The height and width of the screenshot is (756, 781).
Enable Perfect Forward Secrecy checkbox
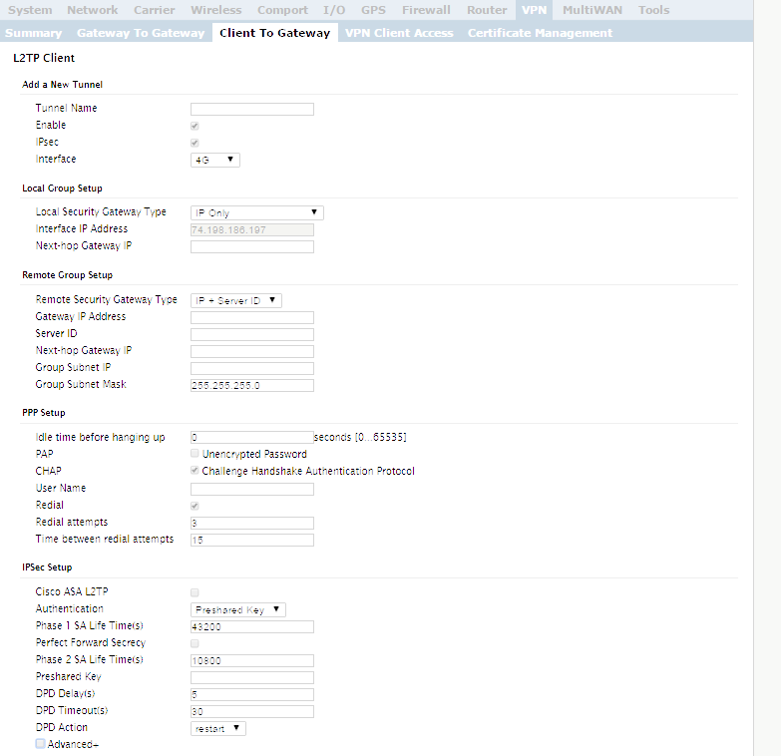point(195,643)
